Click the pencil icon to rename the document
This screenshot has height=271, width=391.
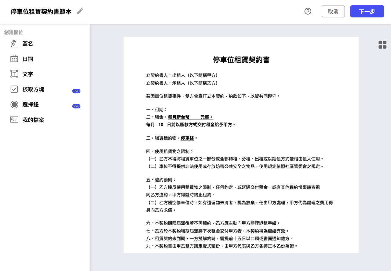[80, 11]
